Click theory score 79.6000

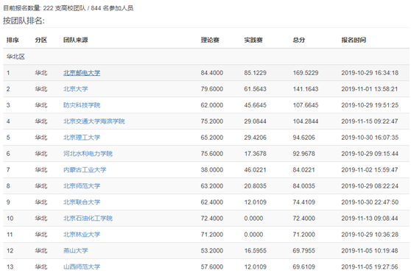coord(212,89)
